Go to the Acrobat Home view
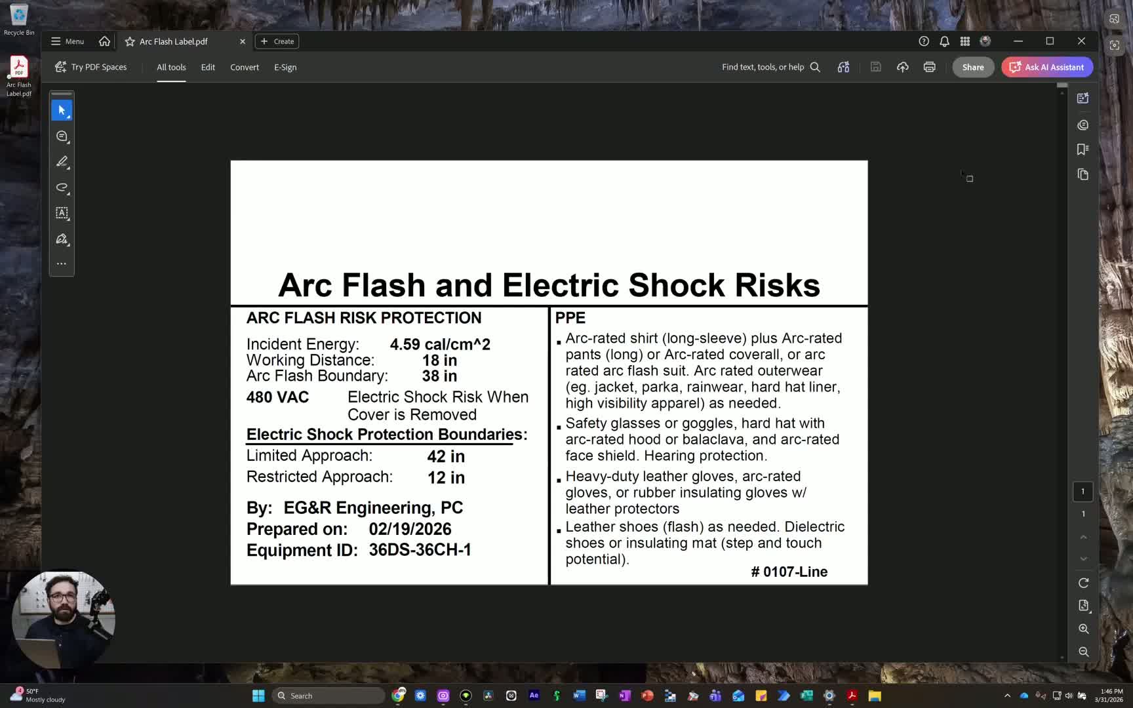The width and height of the screenshot is (1133, 708). click(104, 41)
